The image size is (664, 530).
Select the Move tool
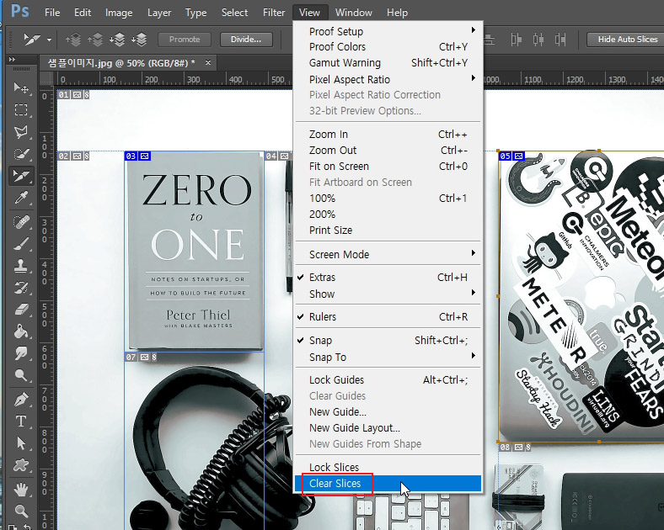tap(21, 87)
